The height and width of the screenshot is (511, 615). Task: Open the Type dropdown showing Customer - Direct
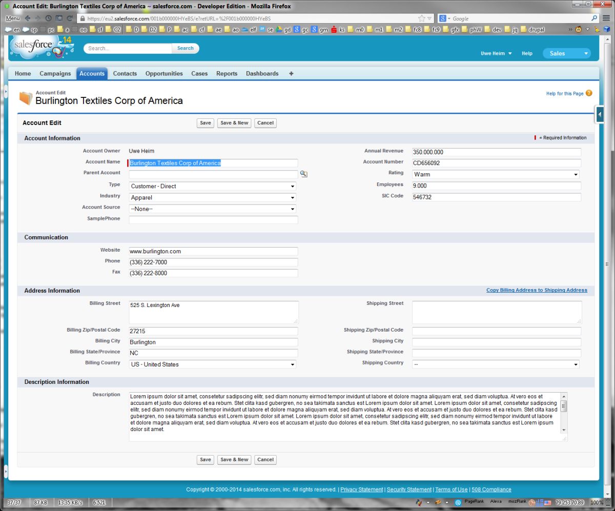point(212,186)
